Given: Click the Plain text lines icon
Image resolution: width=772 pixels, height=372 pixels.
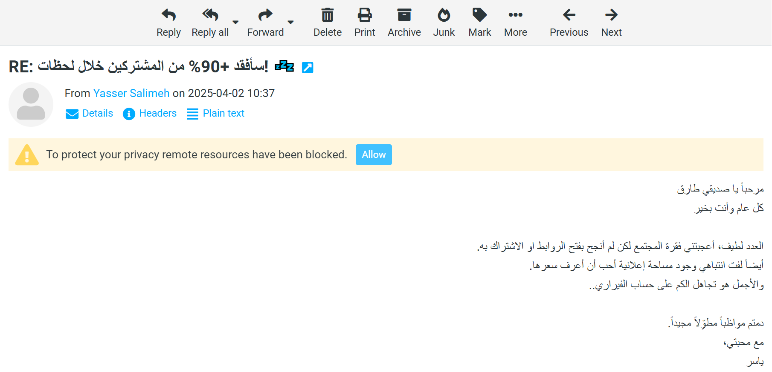Looking at the screenshot, I should tap(193, 114).
